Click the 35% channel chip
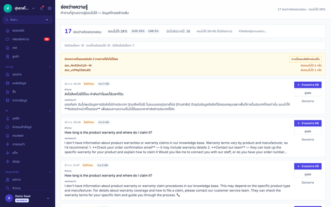Viewport: 331px width, 207px height. click(138, 31)
